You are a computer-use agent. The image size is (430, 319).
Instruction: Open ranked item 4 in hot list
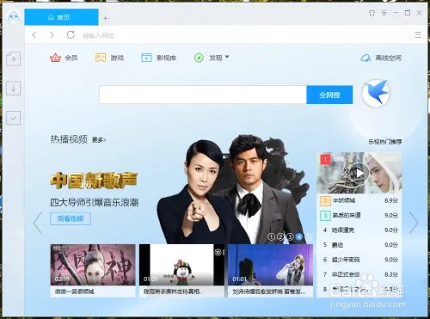click(x=359, y=230)
